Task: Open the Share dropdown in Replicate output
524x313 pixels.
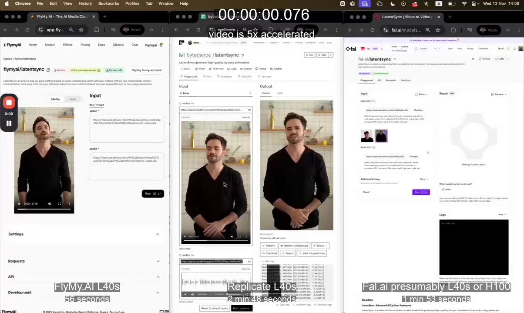Action: [320, 246]
